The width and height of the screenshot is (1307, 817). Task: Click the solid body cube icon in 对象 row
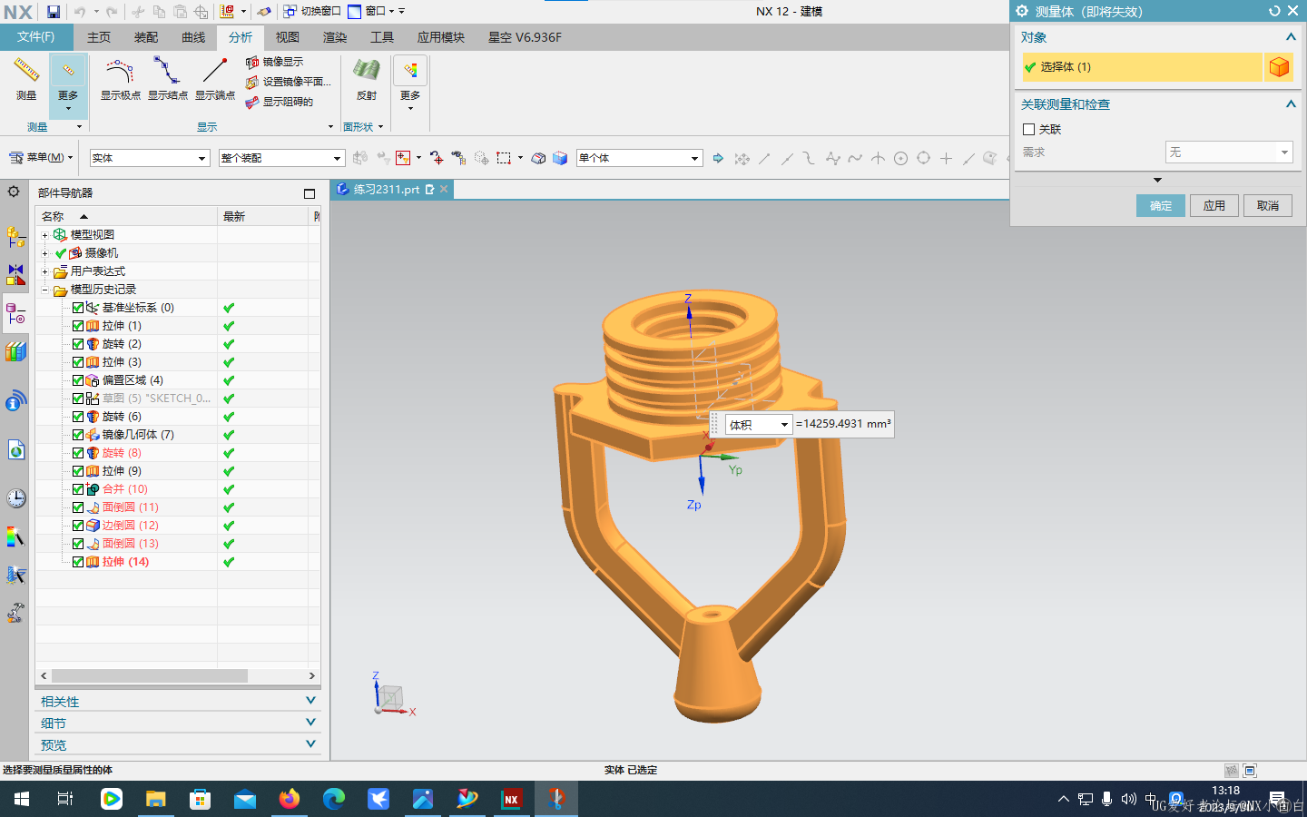(1279, 67)
